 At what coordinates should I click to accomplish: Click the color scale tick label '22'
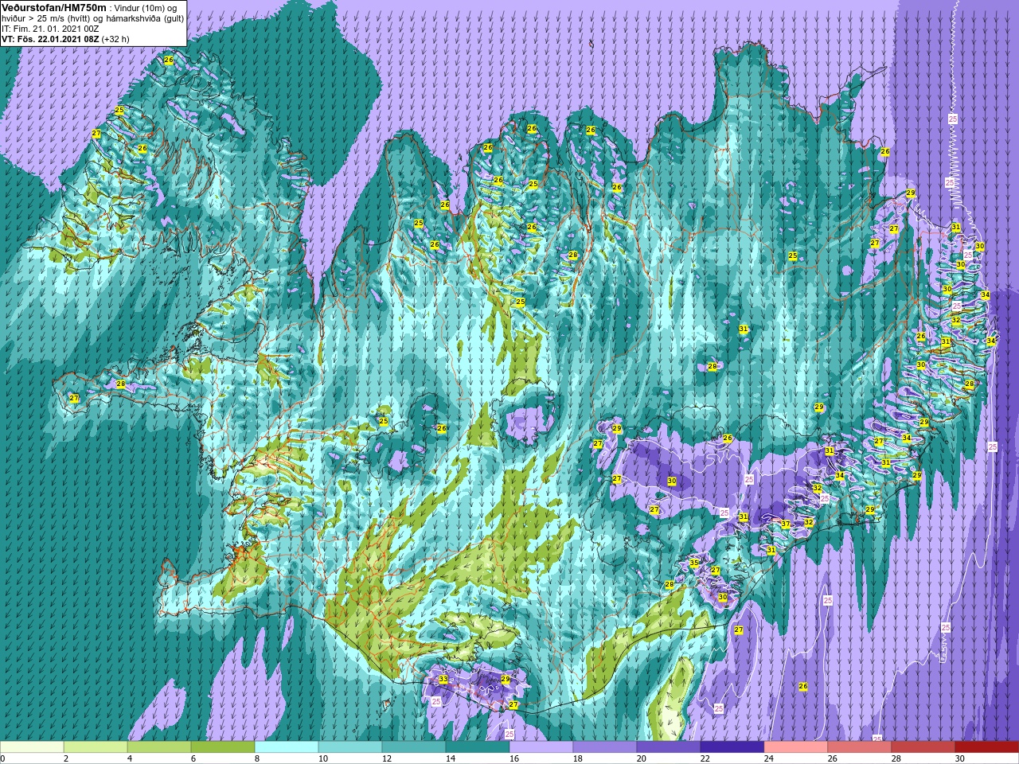click(x=705, y=759)
